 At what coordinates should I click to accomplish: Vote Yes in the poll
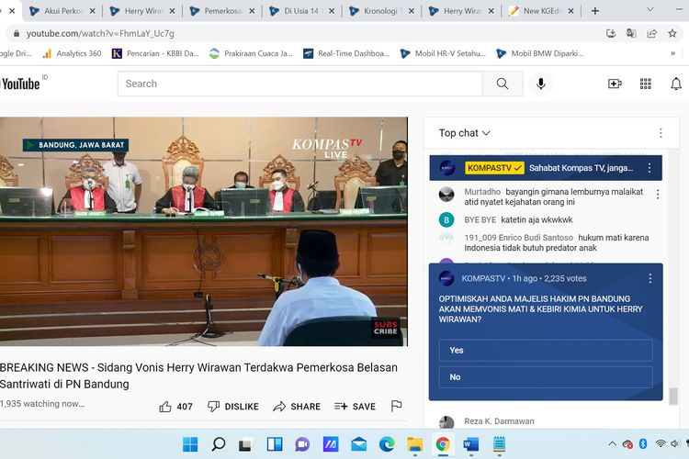[546, 350]
